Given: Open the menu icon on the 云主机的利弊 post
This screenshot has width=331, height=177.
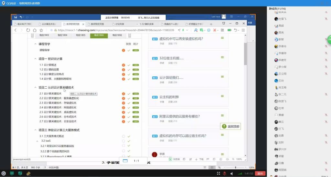Looking at the screenshot, I should point(222,96).
